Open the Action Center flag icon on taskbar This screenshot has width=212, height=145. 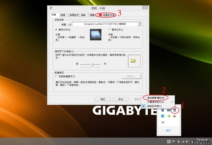[x=174, y=141]
